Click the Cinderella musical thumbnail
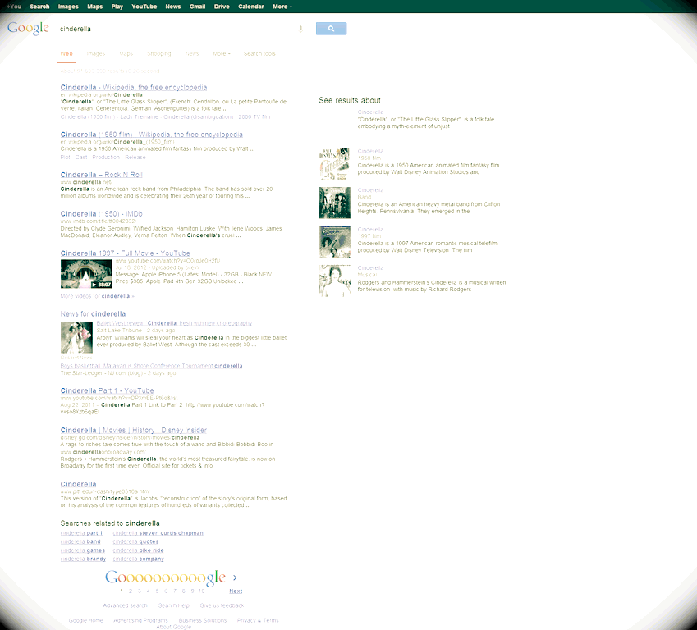This screenshot has height=630, width=697. [334, 281]
